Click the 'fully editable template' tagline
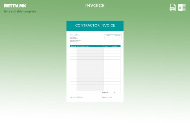The width and height of the screenshot is (190, 123). (20, 11)
